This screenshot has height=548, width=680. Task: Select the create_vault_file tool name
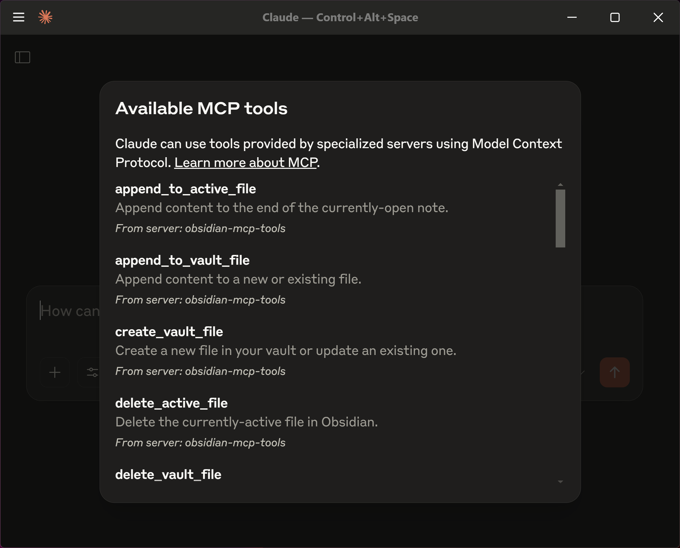click(x=169, y=332)
